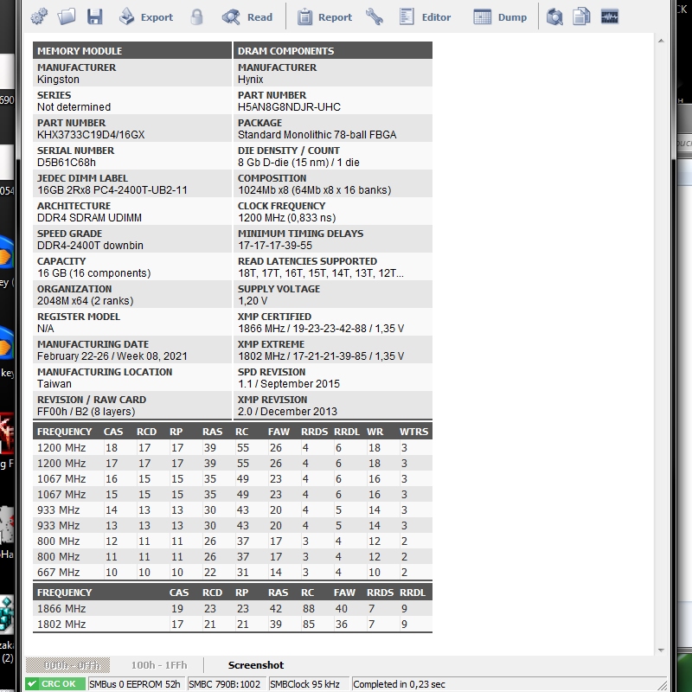Screen dimensions: 692x692
Task: Click '1200 MHz (0,833 ns)' clock frequency value
Action: tap(287, 218)
